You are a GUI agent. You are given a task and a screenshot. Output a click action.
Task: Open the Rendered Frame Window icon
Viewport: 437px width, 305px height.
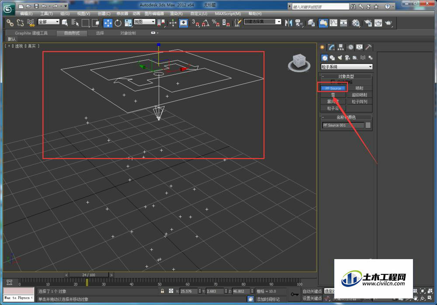click(x=378, y=23)
